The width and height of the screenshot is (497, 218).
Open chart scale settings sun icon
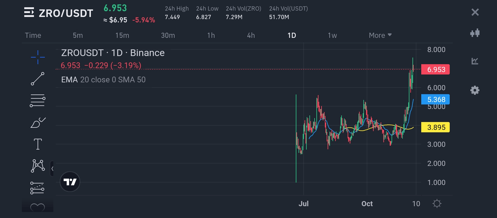437,203
